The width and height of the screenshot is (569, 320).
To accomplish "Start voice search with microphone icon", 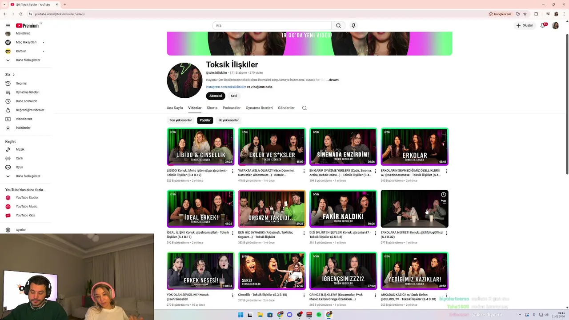I will [353, 25].
